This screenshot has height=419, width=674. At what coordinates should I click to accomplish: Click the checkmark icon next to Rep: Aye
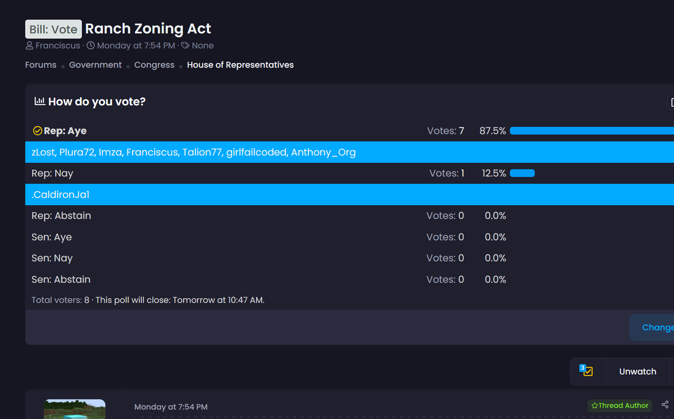[x=38, y=131]
